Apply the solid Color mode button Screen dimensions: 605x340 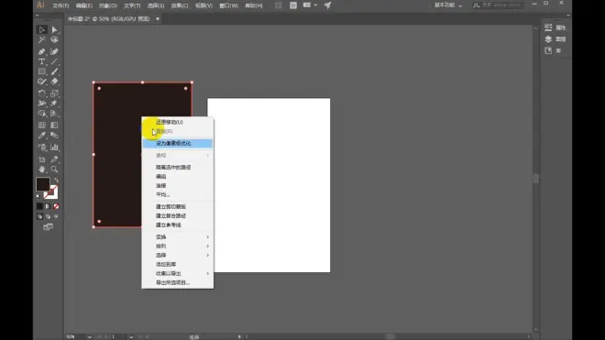(x=39, y=206)
